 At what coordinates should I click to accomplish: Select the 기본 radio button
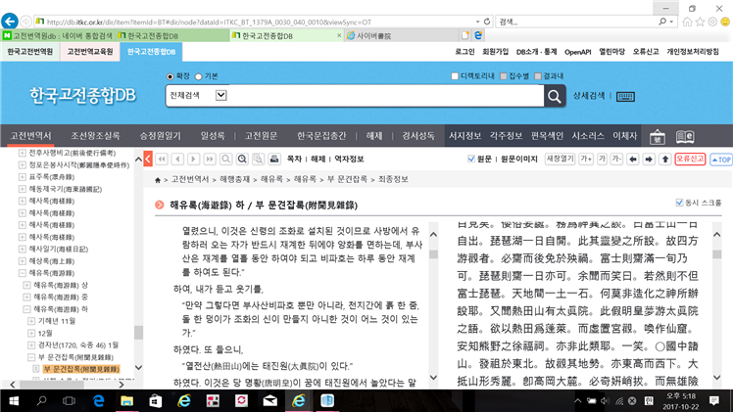(199, 76)
